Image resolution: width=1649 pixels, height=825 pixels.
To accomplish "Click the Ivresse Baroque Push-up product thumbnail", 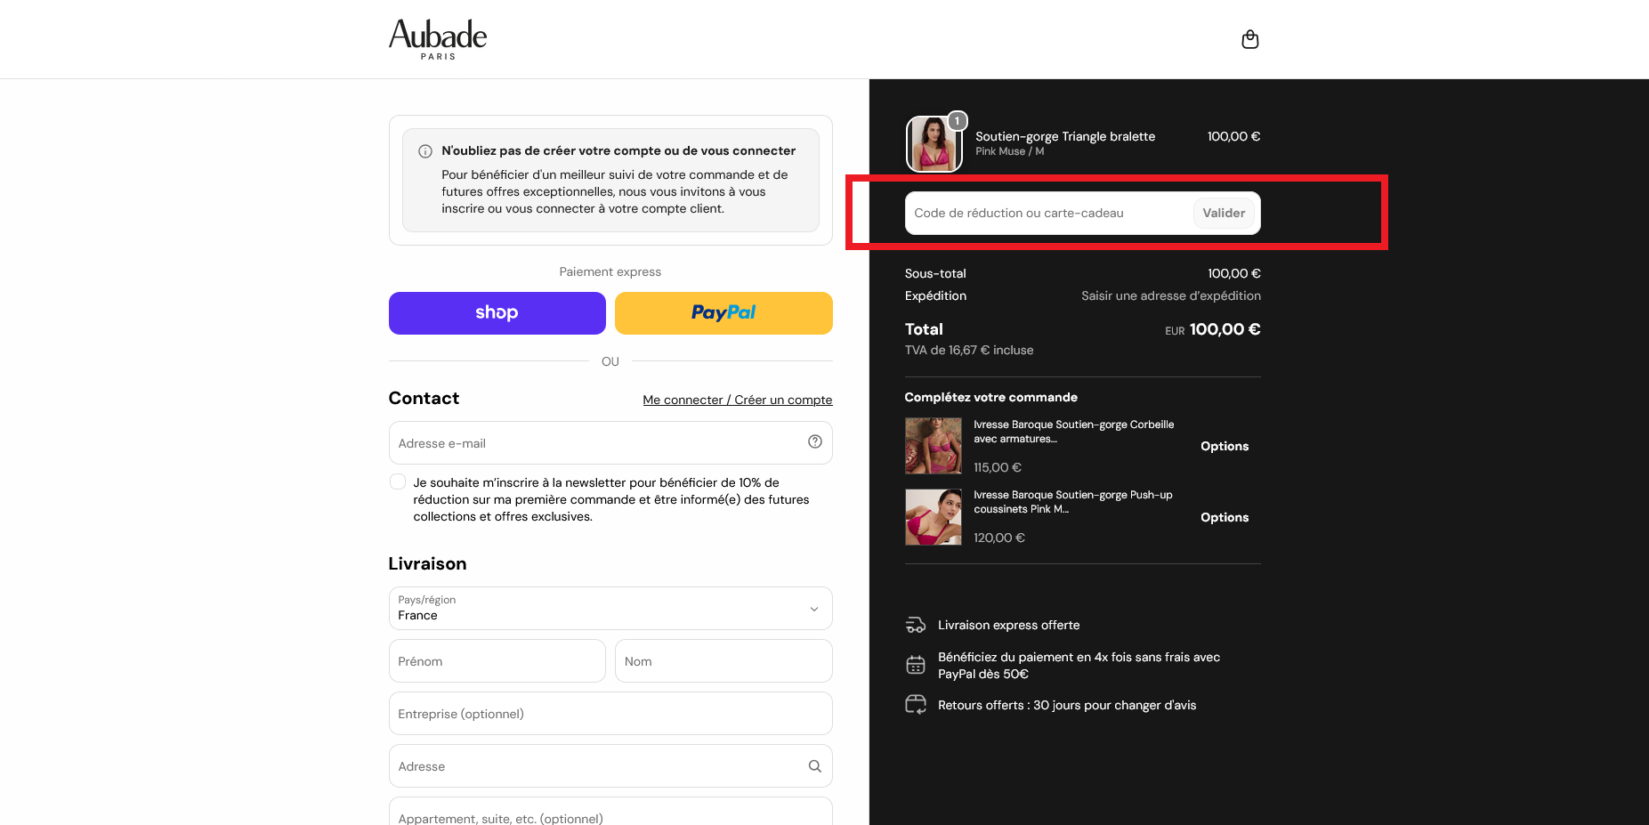I will tap(934, 517).
